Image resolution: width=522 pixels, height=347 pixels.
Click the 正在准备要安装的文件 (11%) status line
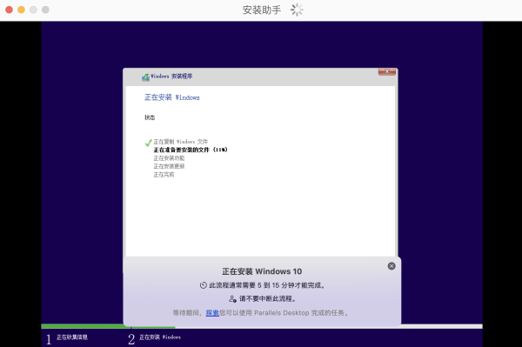click(x=191, y=150)
